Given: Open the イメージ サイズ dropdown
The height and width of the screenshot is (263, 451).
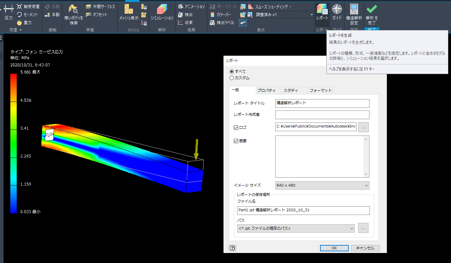Looking at the screenshot, I should 322,185.
